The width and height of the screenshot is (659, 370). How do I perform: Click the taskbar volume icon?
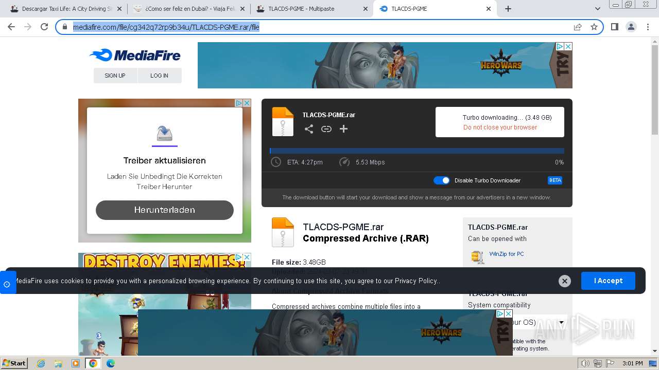point(585,363)
